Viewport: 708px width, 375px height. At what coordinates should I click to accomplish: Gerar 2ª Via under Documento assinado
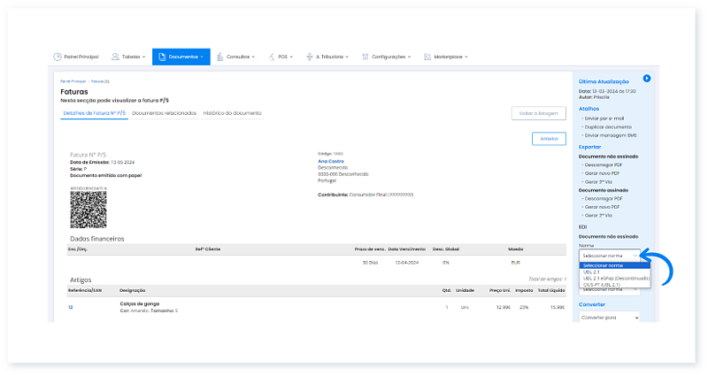tap(598, 216)
